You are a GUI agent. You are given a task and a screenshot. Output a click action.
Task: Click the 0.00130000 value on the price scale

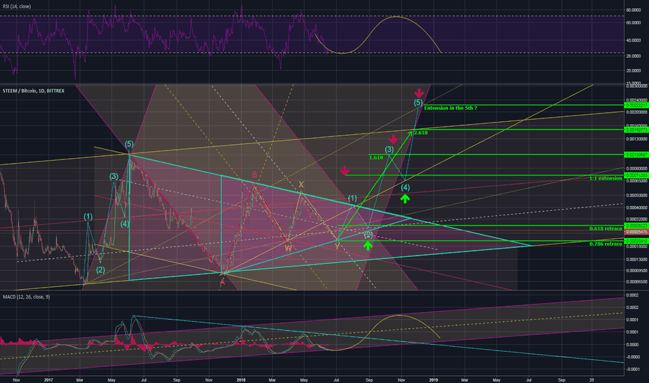636,139
